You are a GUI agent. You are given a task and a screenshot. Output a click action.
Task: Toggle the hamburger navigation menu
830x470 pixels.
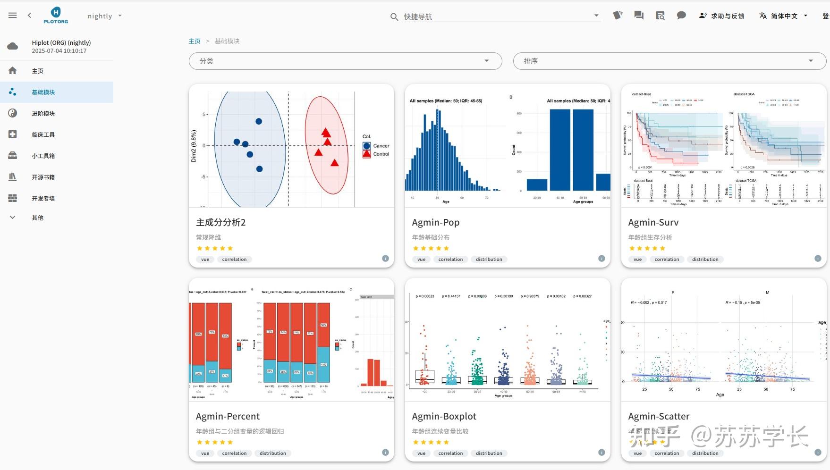[x=13, y=16]
